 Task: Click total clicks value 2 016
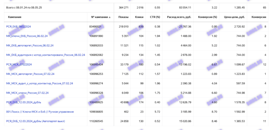[x=140, y=7]
